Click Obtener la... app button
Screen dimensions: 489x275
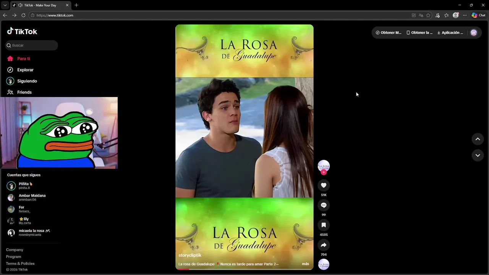419,32
